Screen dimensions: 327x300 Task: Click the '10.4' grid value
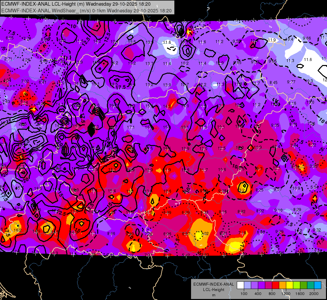(289, 39)
